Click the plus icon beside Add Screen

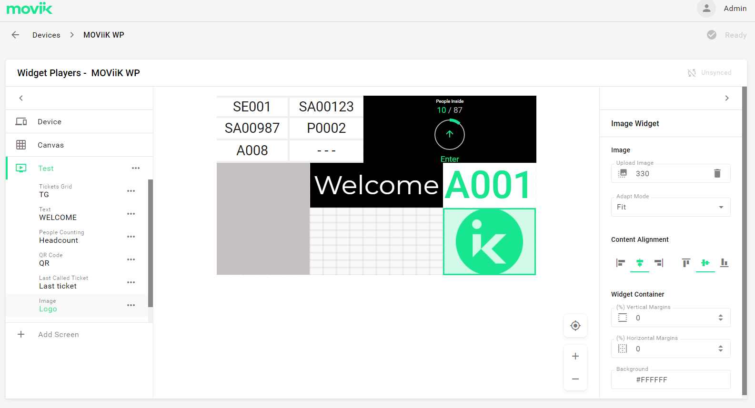pos(21,335)
